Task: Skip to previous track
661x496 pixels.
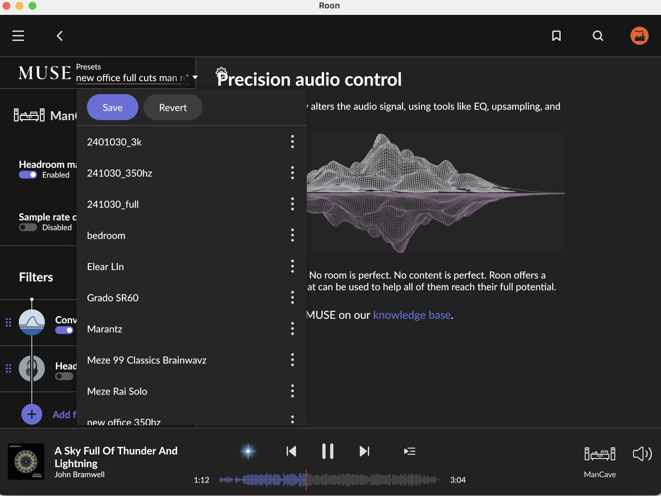Action: pyautogui.click(x=291, y=451)
